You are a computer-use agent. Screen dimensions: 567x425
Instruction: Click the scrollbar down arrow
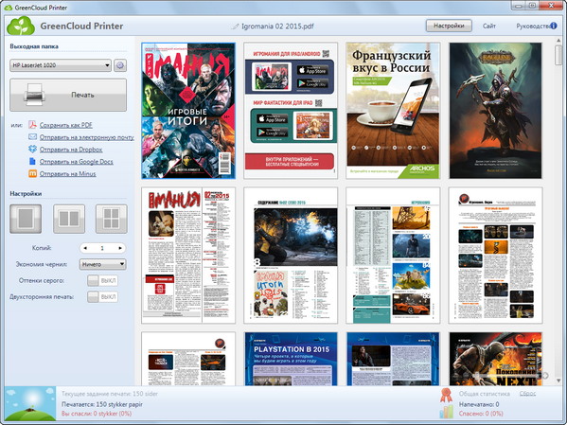[558, 381]
